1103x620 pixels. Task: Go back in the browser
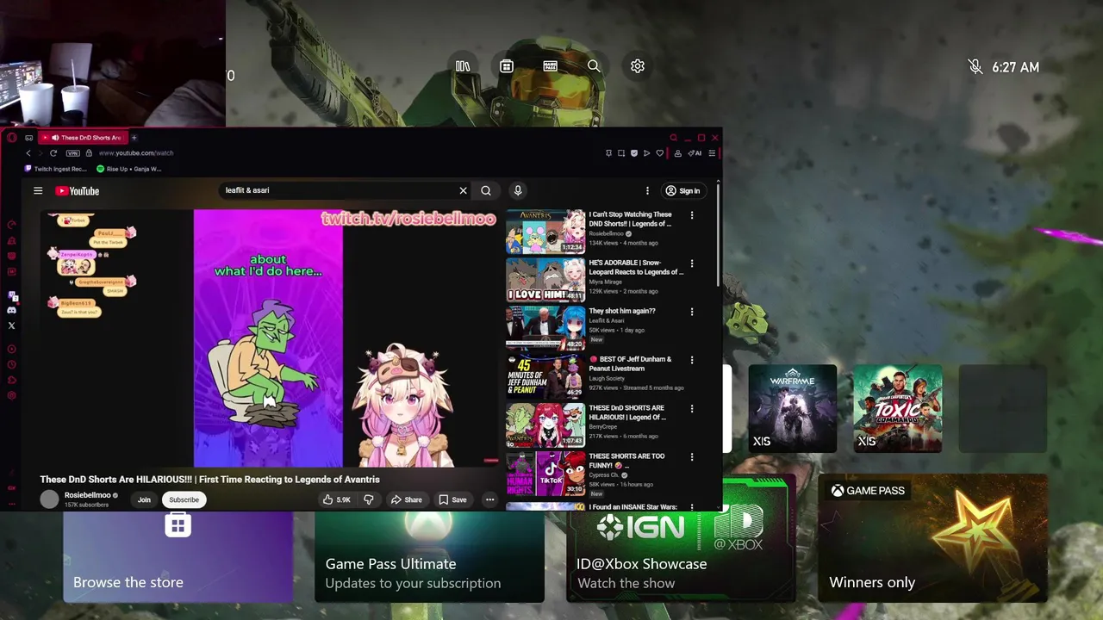coord(28,153)
